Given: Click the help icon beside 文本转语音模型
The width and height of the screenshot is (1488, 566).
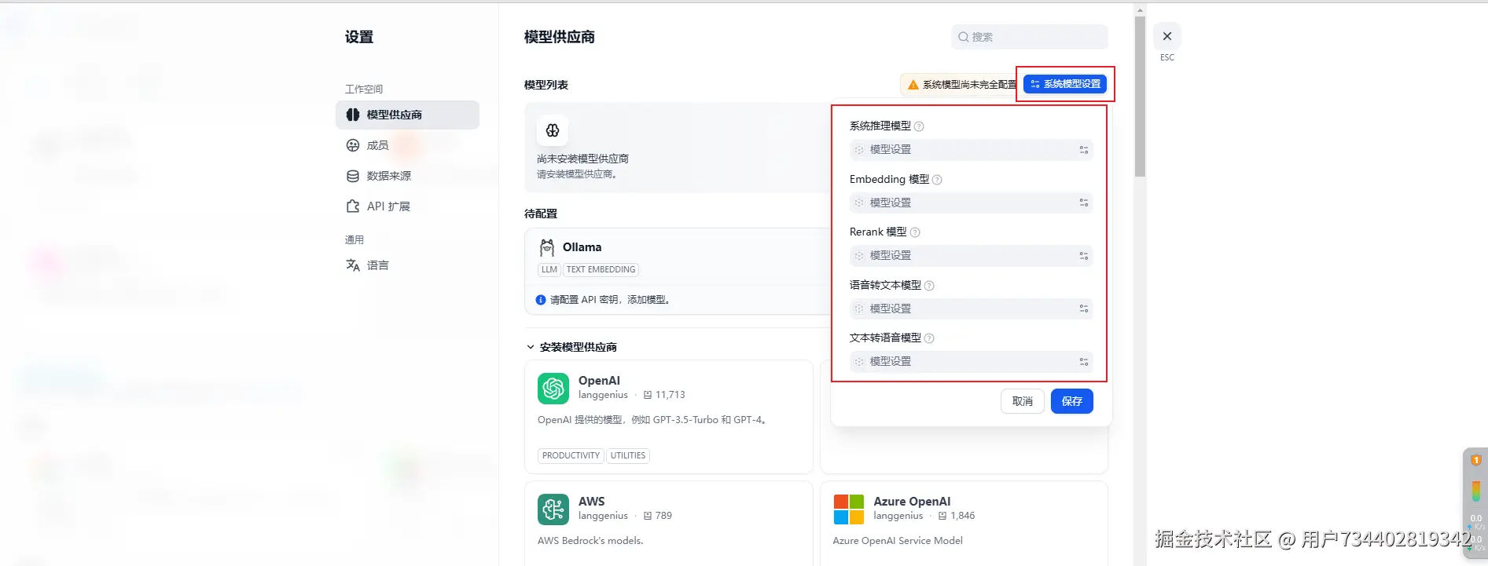Looking at the screenshot, I should (929, 338).
